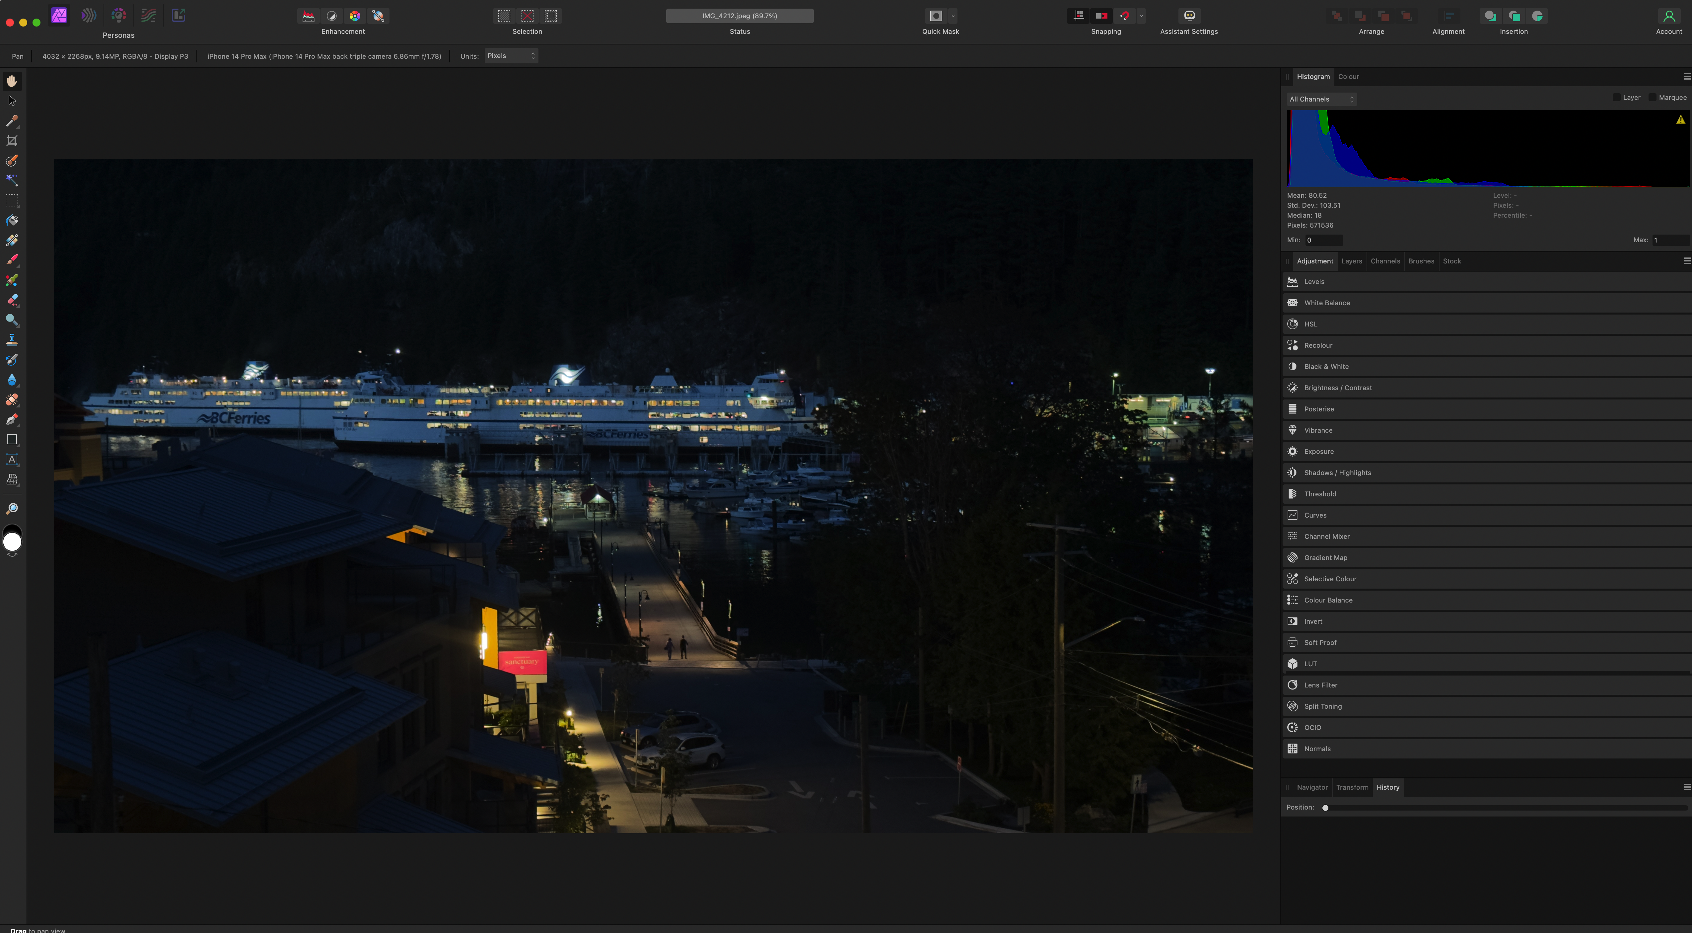This screenshot has width=1692, height=933.
Task: Open the Account panel
Action: click(1668, 16)
